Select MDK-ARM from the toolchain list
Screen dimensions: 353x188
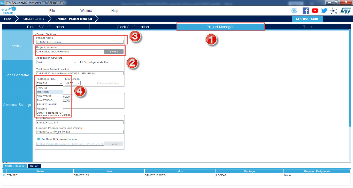[x=50, y=92]
